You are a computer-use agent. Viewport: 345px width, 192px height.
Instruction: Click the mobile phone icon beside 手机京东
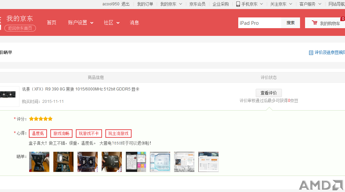238,4
